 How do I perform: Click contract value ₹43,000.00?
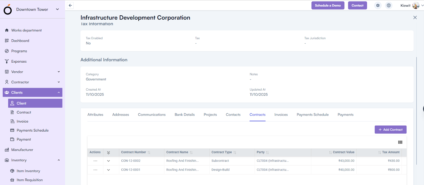click(346, 161)
